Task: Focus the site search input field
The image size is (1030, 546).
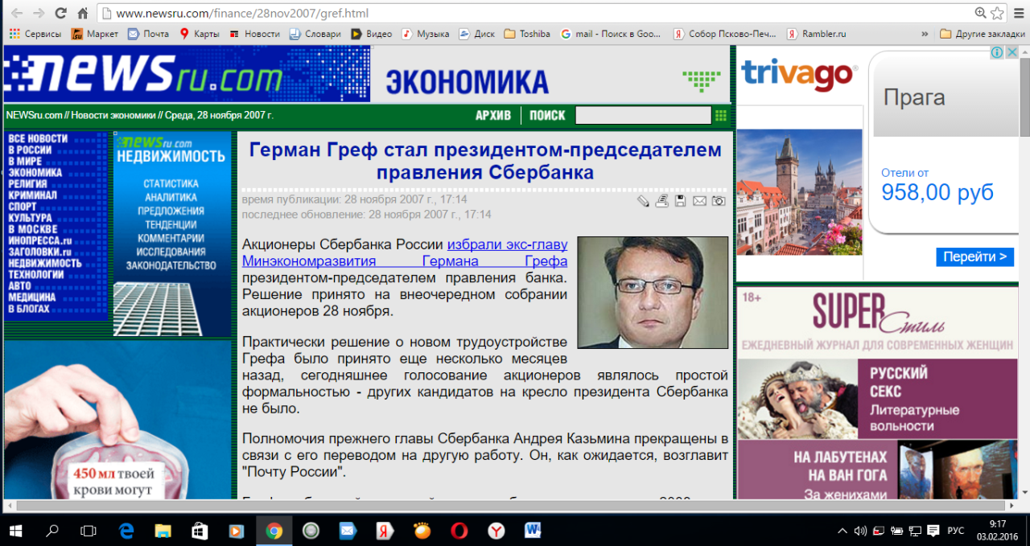Action: 643,115
